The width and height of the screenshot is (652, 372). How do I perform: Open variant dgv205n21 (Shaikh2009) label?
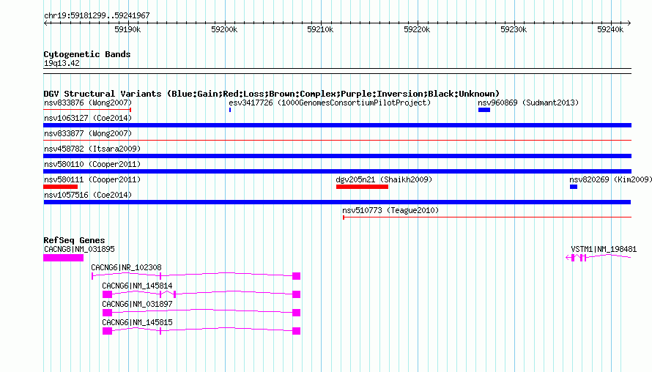pos(384,179)
